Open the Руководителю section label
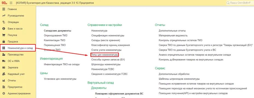The width and height of the screenshot is (254, 98). [16, 16]
